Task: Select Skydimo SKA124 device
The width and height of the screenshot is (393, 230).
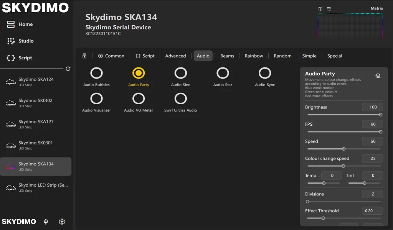Action: [x=36, y=82]
